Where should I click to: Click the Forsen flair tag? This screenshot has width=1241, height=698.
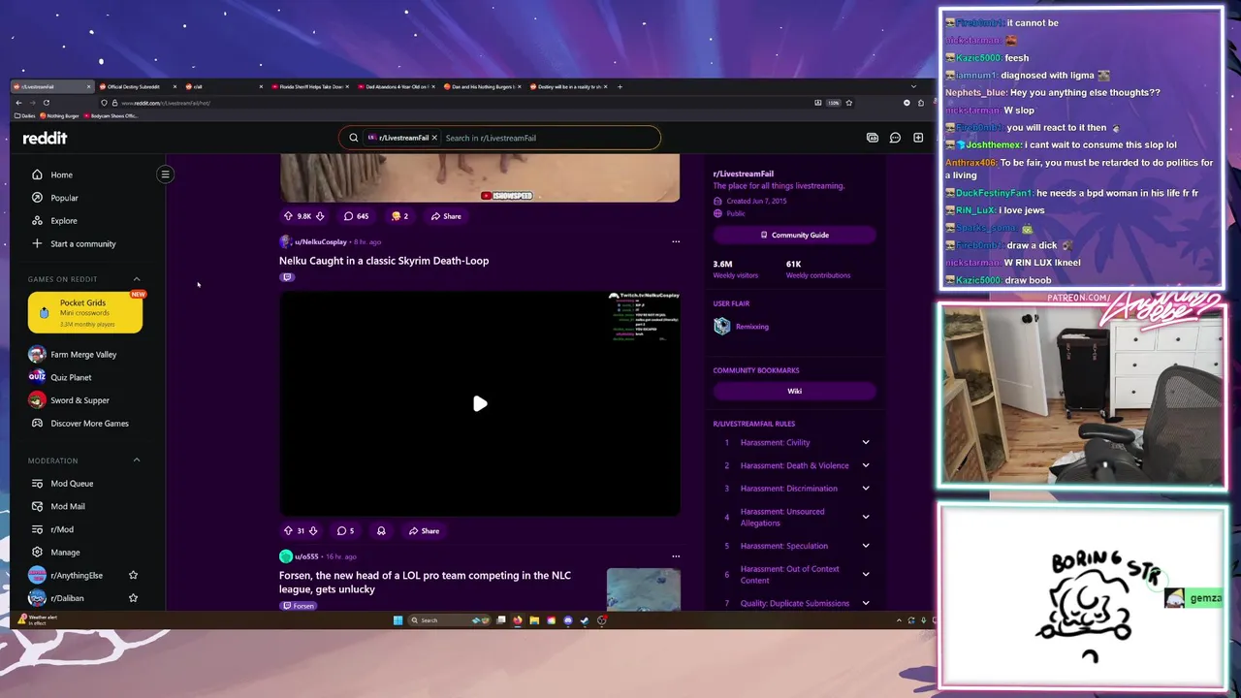pos(298,606)
